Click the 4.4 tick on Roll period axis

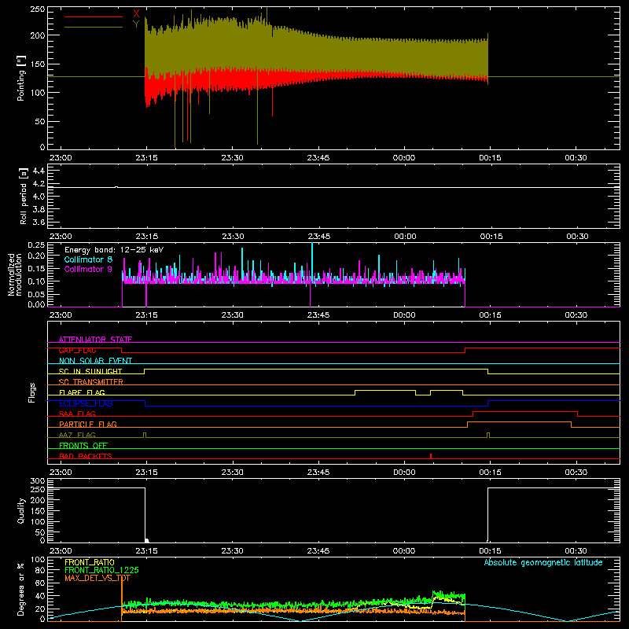39,171
